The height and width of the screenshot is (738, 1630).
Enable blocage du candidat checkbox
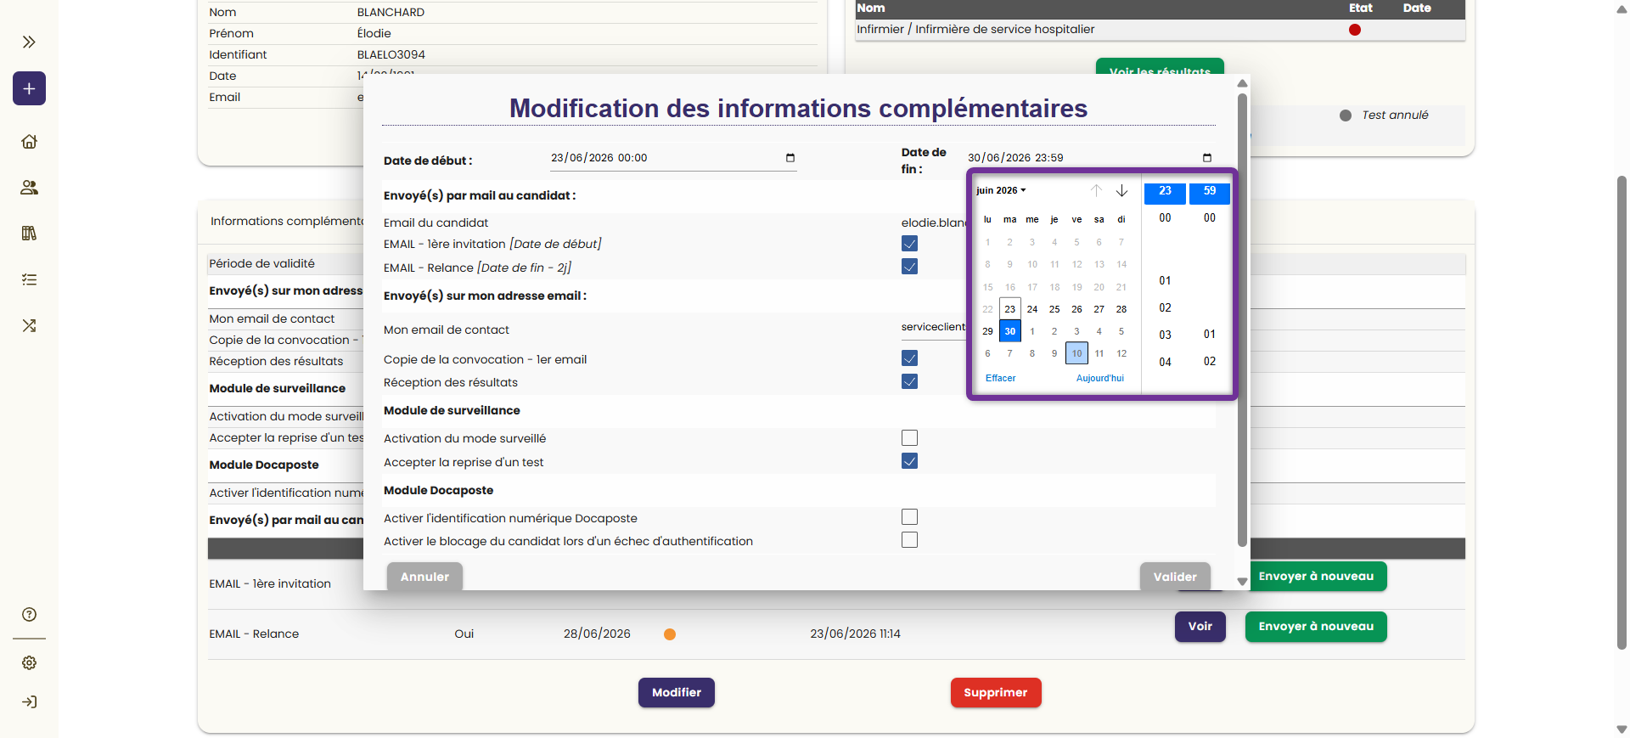pos(909,540)
